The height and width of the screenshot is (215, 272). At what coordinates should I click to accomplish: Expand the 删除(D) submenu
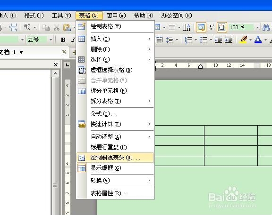coord(115,49)
